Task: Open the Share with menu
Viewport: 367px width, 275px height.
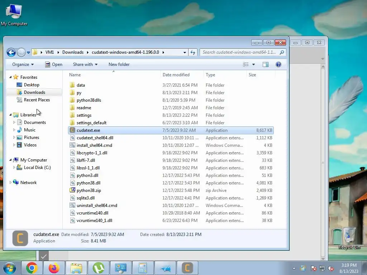Action: pyautogui.click(x=85, y=64)
